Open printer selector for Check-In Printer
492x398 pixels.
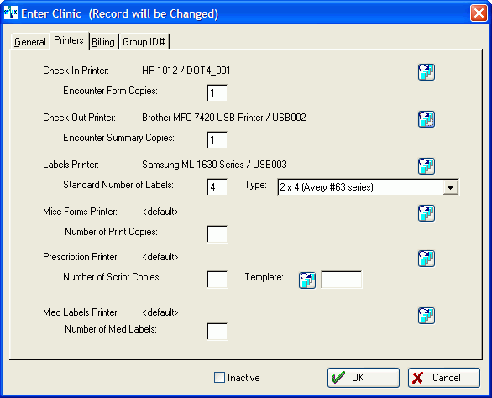coord(427,72)
